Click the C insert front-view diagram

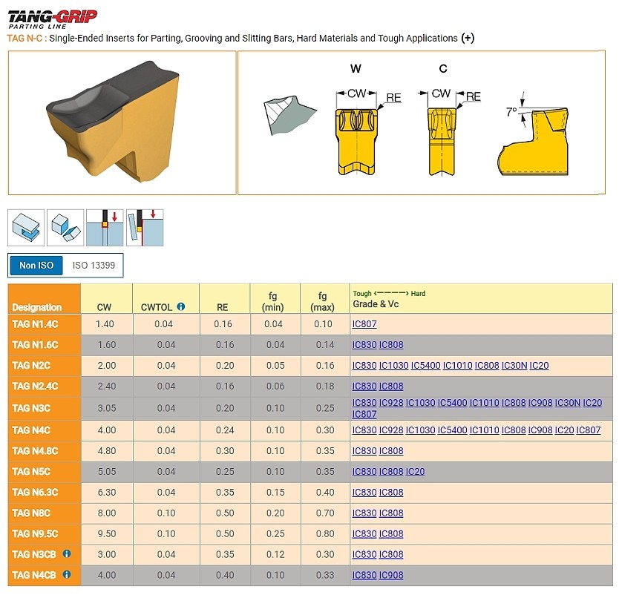point(442,141)
